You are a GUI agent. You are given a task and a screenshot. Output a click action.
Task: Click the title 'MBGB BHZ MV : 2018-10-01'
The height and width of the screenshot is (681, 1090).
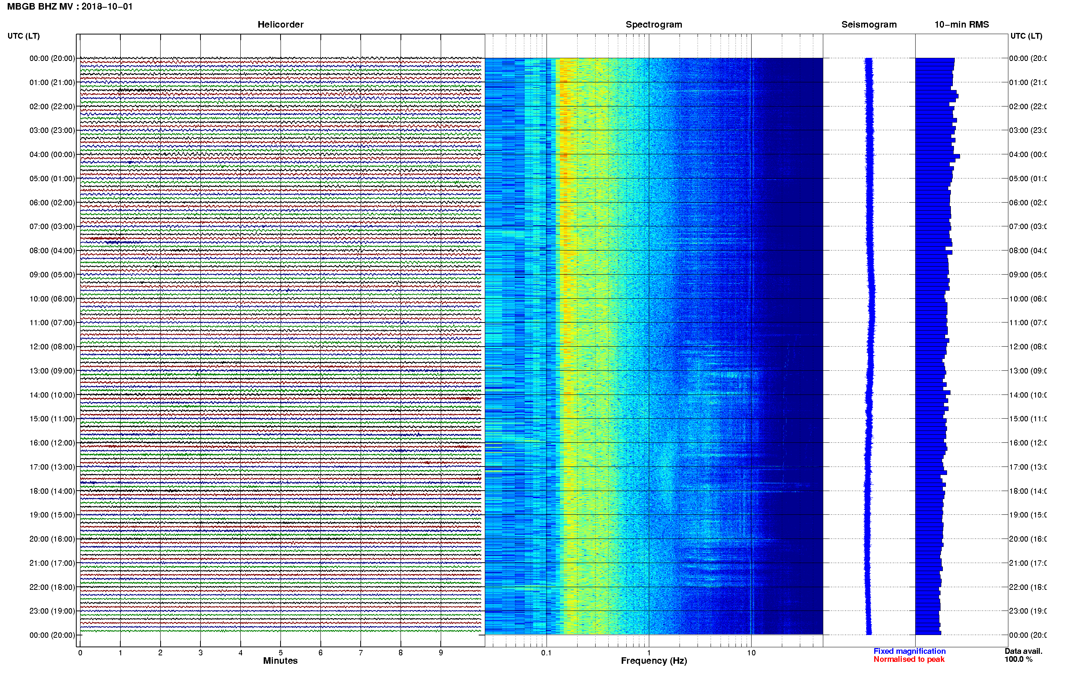[70, 7]
